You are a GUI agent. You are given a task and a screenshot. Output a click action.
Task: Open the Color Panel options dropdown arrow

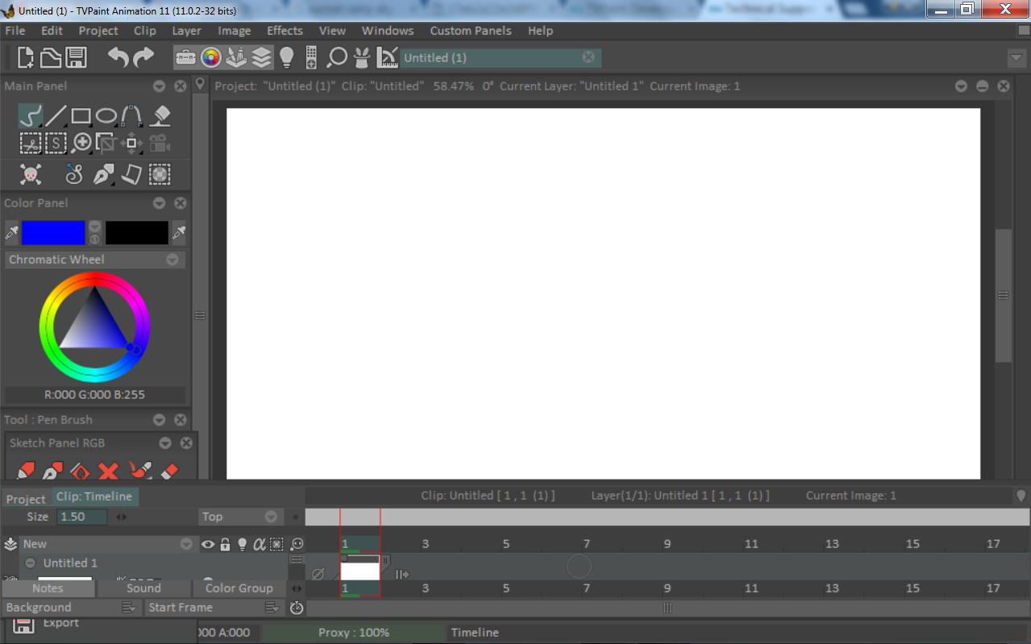coord(160,203)
